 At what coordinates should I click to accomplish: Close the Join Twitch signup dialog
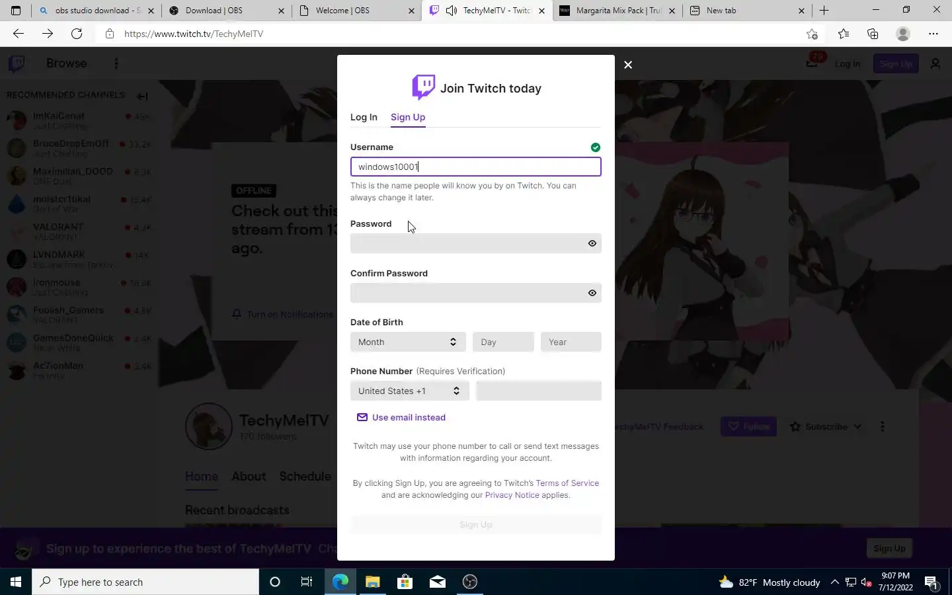(x=628, y=65)
